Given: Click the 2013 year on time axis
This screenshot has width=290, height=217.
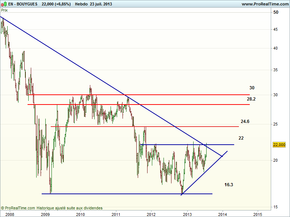Looking at the screenshot, I should tap(187, 214).
